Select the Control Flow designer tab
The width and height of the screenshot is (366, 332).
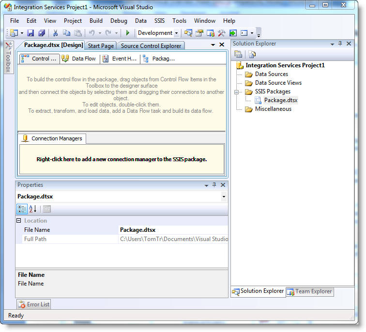tap(40, 59)
